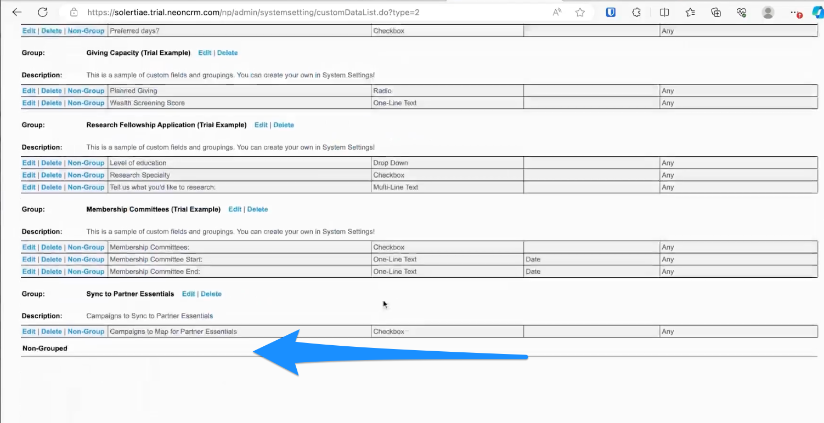
Task: Edit the Membership Committee End field
Action: [29, 272]
